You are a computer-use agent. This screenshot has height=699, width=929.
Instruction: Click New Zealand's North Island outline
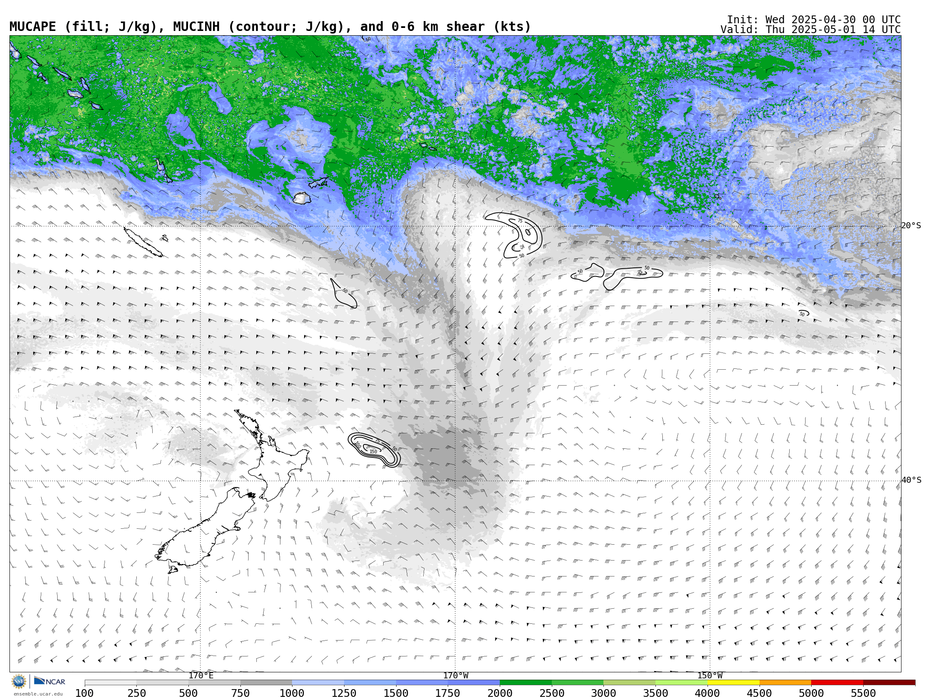(x=272, y=455)
